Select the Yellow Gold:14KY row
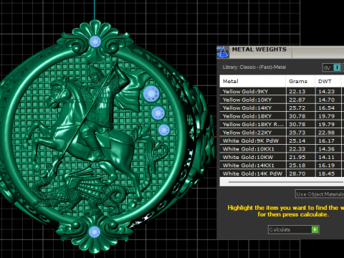This screenshot has width=344, height=258. coord(282,107)
